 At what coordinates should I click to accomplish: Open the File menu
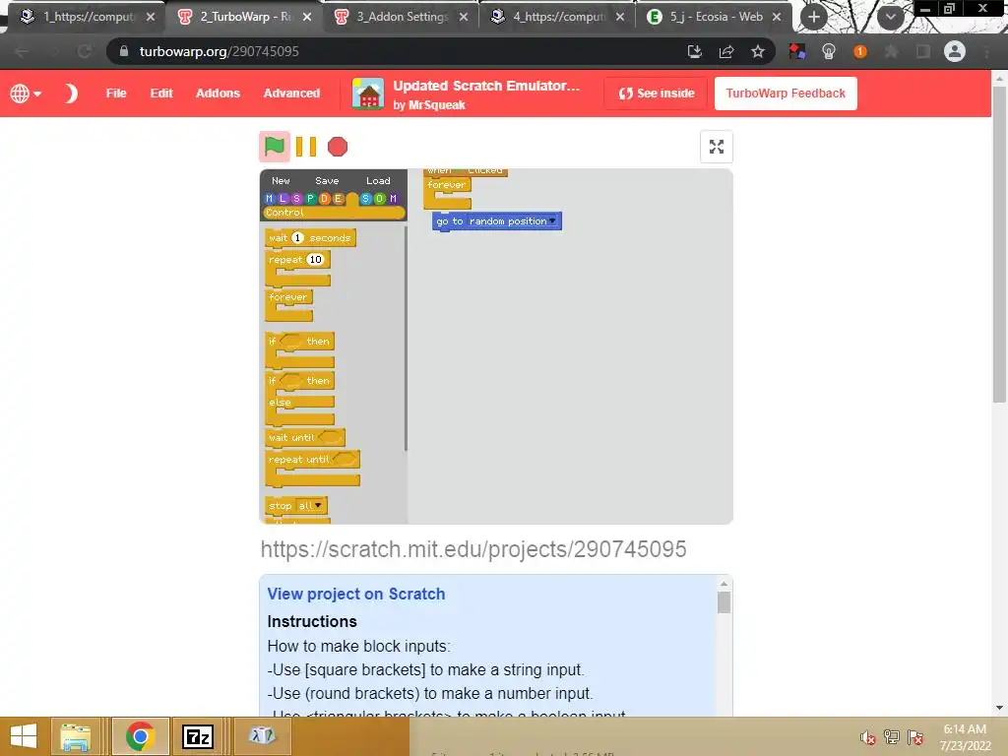116,94
